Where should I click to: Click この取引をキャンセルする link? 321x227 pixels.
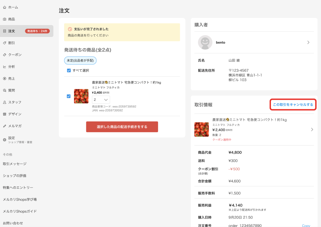tap(293, 105)
